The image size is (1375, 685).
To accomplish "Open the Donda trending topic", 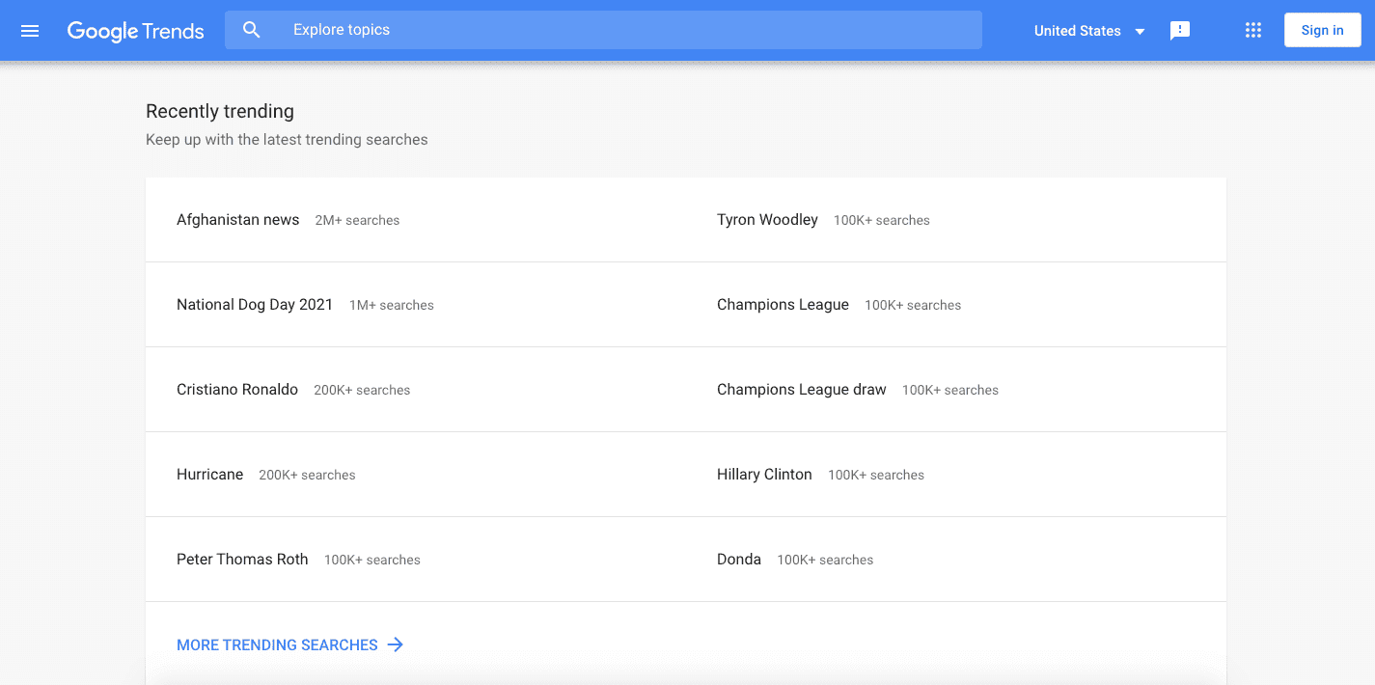I will point(738,559).
